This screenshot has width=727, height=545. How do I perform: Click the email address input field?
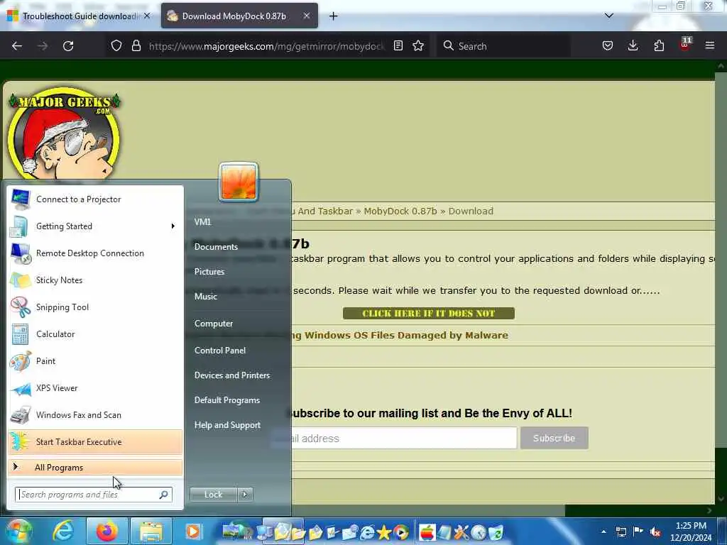tap(394, 438)
